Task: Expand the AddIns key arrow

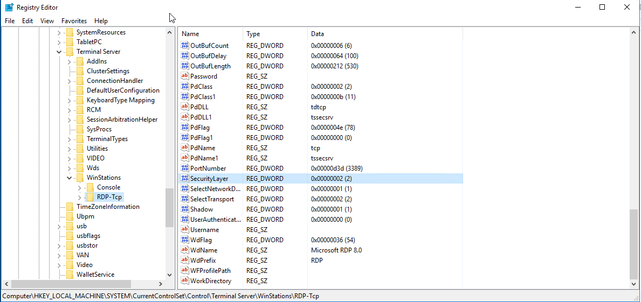Action: point(69,61)
